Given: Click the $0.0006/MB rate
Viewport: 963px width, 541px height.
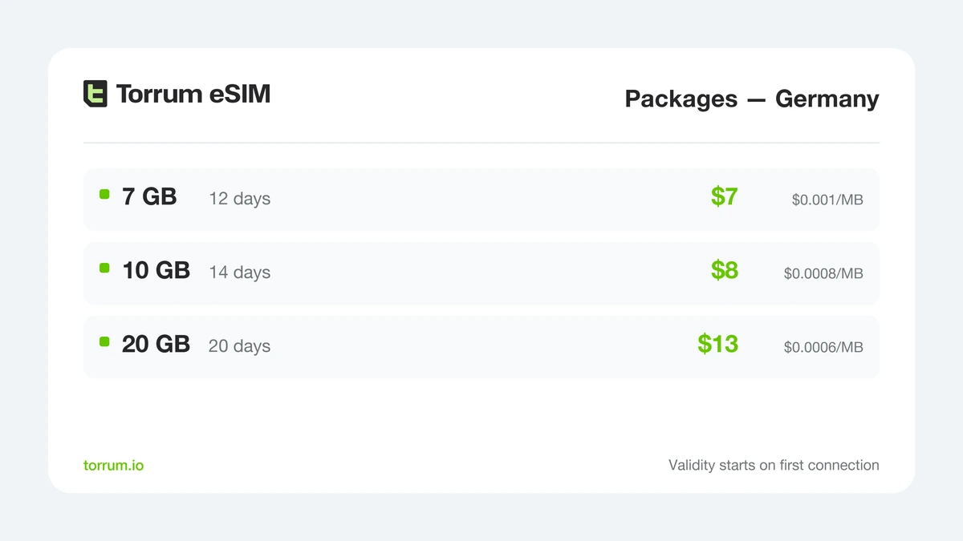Looking at the screenshot, I should coord(823,348).
